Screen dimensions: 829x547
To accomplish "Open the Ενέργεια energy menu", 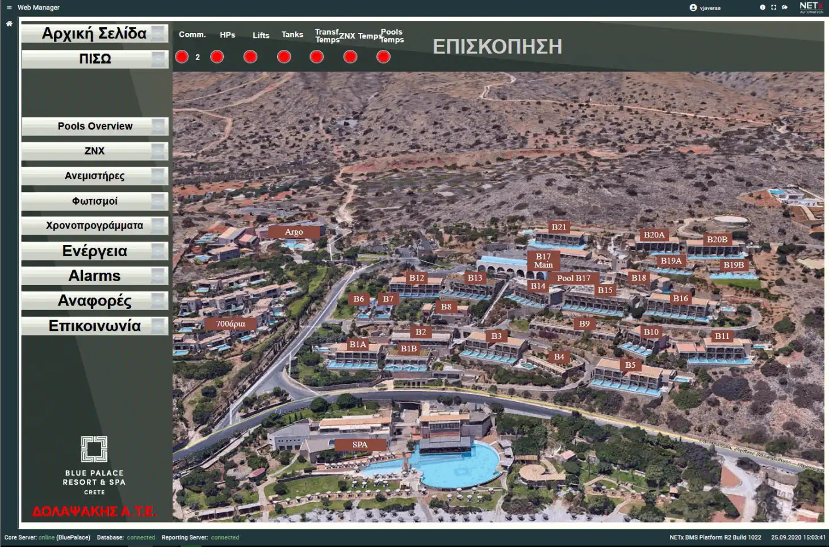I will (94, 251).
